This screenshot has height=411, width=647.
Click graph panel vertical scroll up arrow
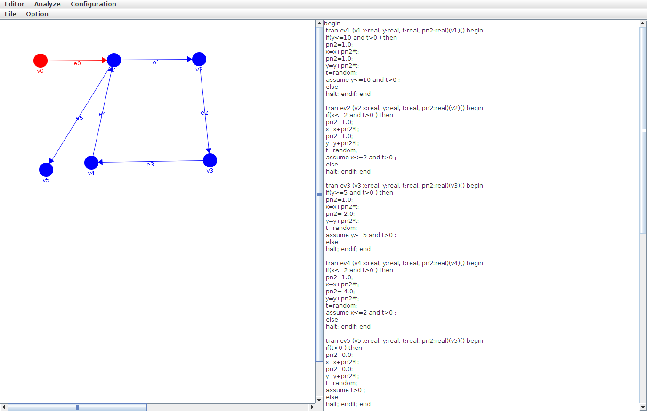319,23
